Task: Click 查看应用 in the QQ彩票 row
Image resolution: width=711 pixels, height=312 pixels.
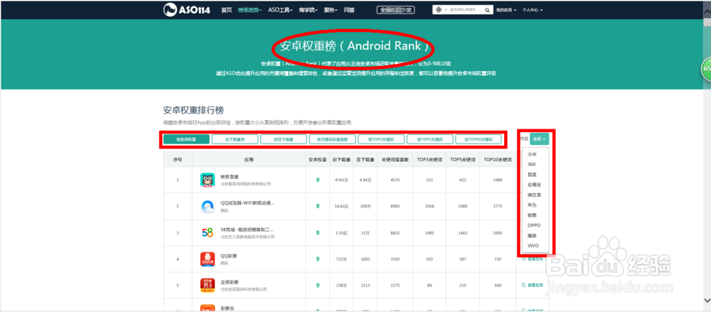Action: (x=533, y=259)
